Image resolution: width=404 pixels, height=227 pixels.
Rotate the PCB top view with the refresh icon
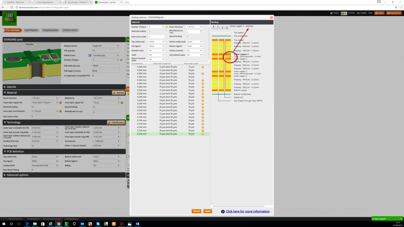click(36, 45)
